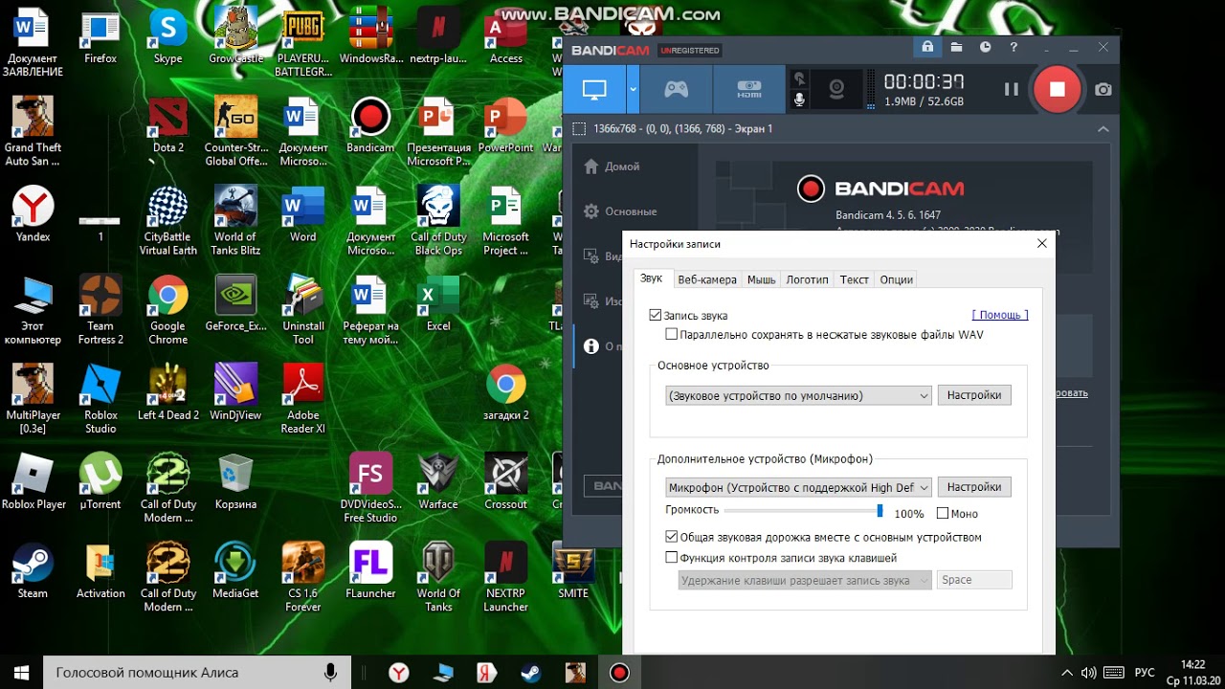Click the Bandicam lock icon

pyautogui.click(x=926, y=47)
